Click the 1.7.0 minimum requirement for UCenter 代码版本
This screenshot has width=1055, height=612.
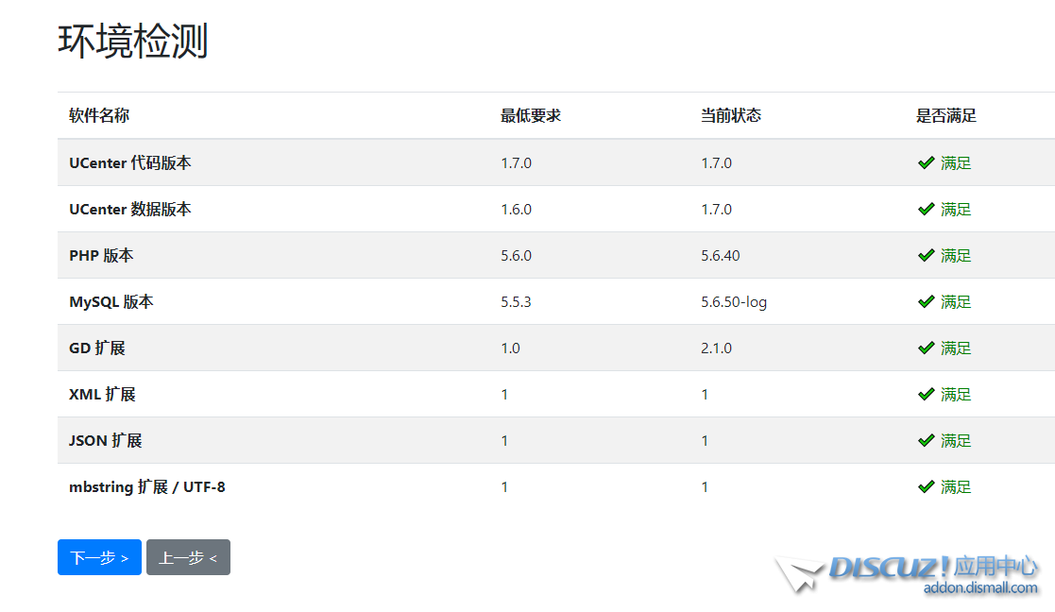coord(516,162)
